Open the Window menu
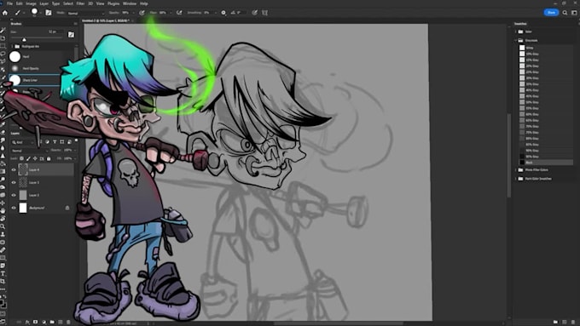The image size is (580, 326). (x=130, y=3)
